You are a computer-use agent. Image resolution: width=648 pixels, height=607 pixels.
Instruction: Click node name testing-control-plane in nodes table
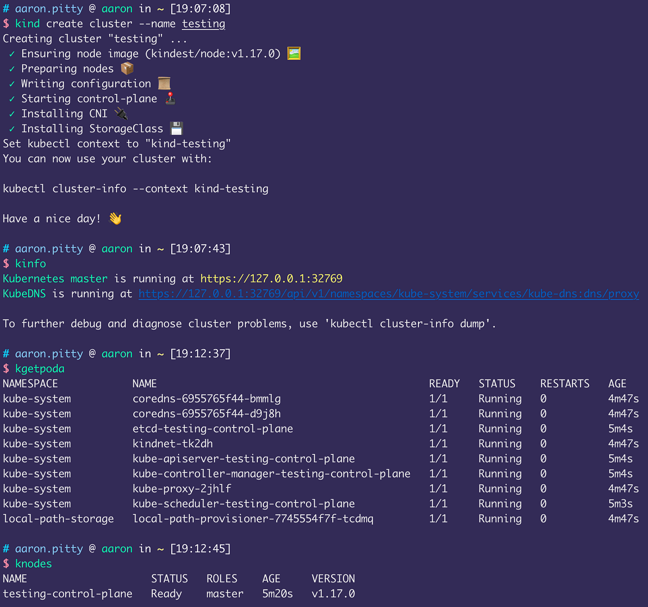click(x=68, y=594)
